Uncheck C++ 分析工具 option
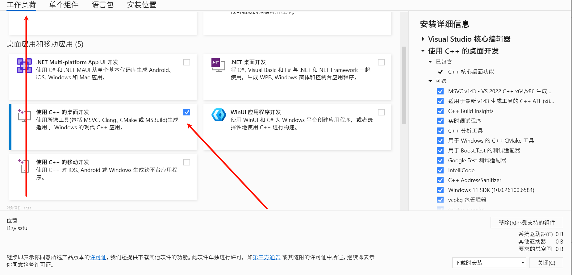 tap(440, 131)
